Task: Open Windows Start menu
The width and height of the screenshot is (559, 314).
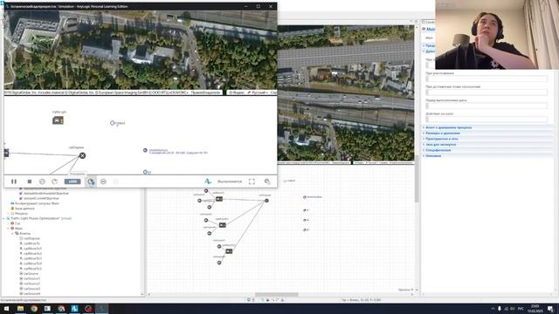Action: click(x=6, y=309)
